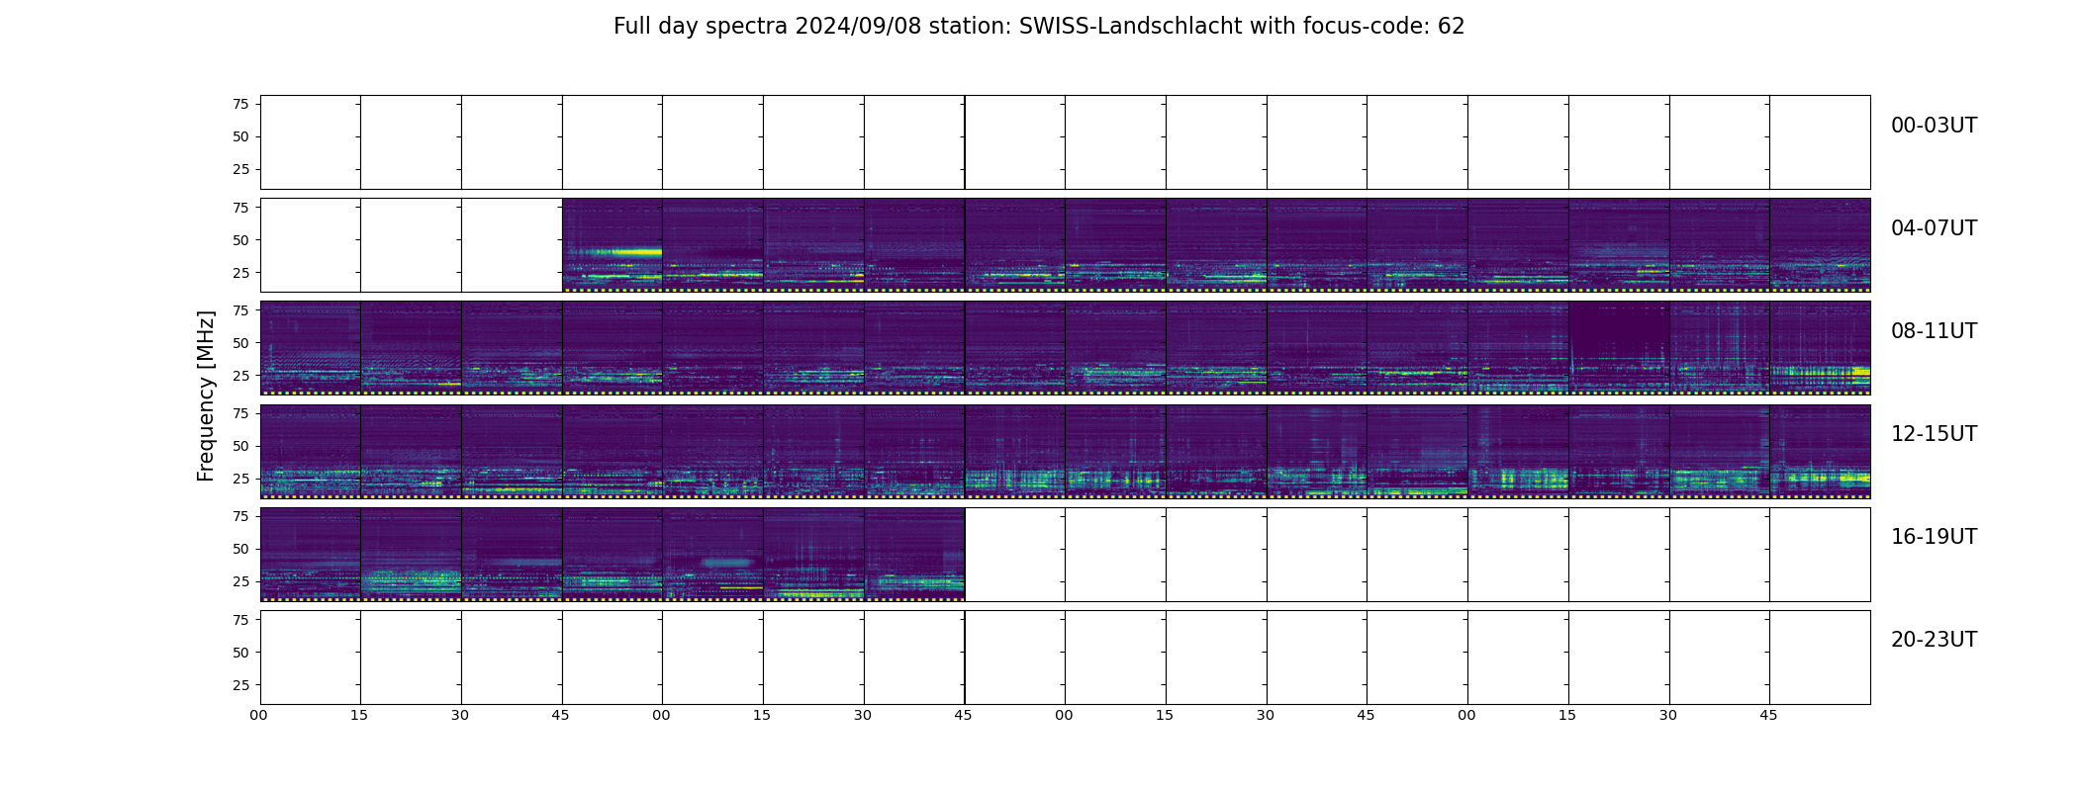Screen dimensions: 2078x791
Task: Open last 08-11UT panel with bright striped band
Action: (1820, 348)
